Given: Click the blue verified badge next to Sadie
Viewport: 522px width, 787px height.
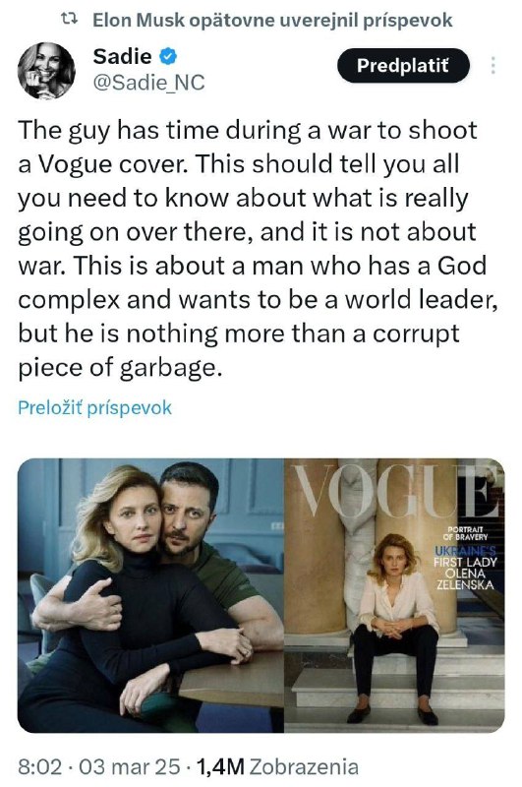Looking at the screenshot, I should [168, 56].
